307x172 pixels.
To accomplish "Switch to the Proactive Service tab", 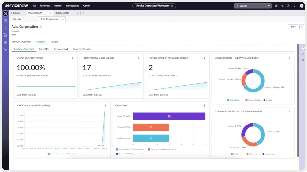I will point(82,49).
